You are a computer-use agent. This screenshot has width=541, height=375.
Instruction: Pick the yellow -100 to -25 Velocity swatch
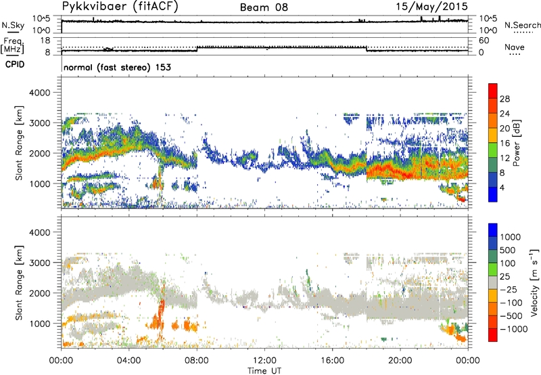point(493,296)
